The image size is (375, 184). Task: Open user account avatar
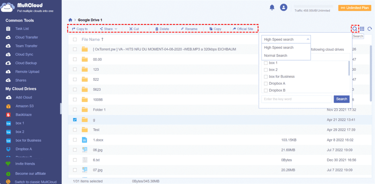(284, 7)
